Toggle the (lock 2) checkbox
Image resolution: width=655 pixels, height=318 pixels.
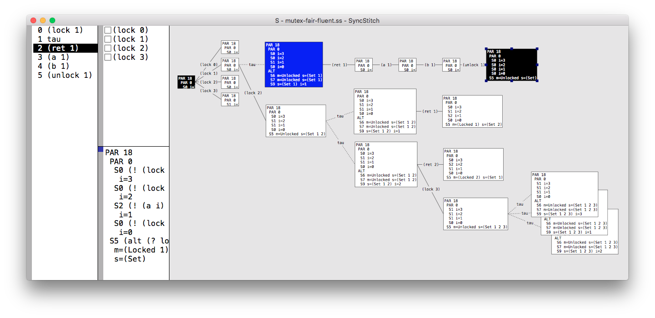coord(108,48)
